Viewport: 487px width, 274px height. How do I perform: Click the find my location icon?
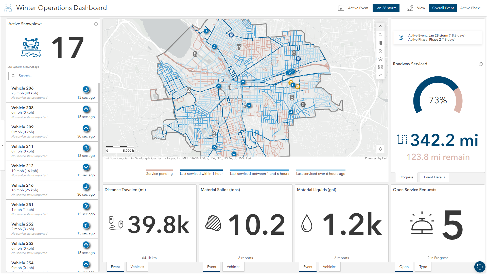point(380,149)
